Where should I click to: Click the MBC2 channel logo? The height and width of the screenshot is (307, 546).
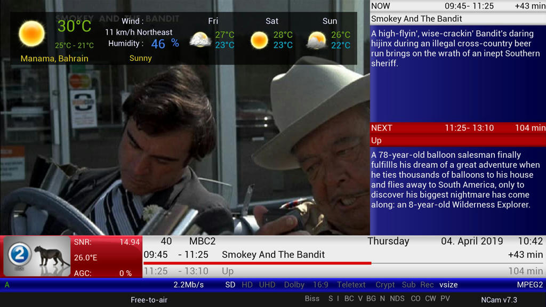point(37,256)
